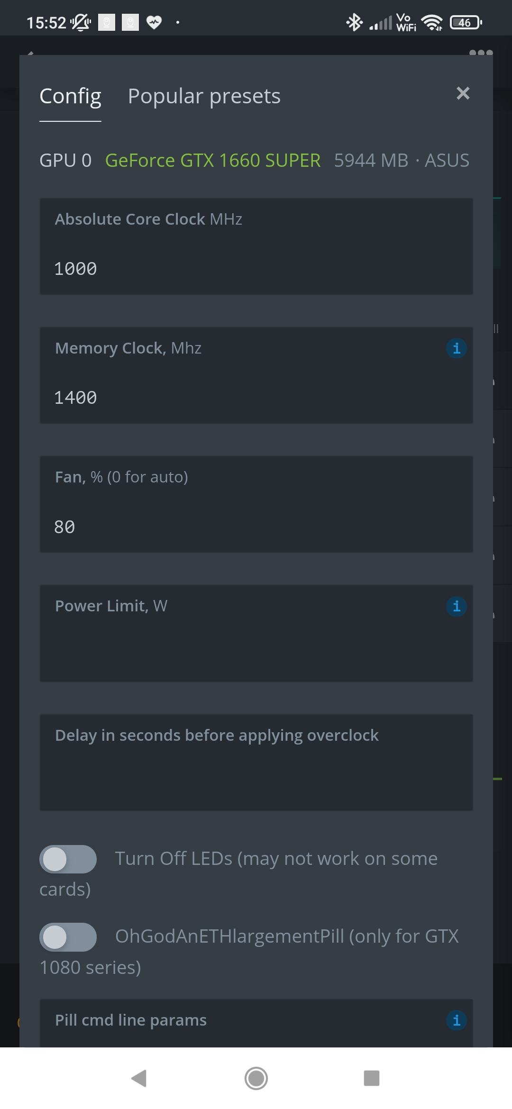The image size is (512, 1109).
Task: Switch to Popular presets tab
Action: [x=204, y=96]
